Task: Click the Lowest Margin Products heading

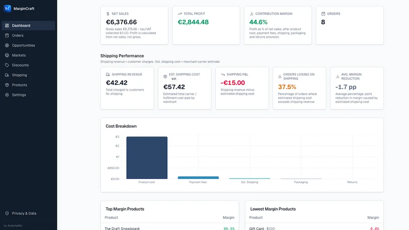Action: coord(273,209)
